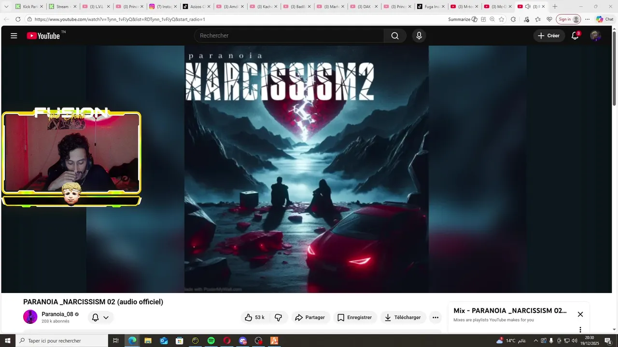
Task: Open File Explorer from the taskbar
Action: [148, 341]
